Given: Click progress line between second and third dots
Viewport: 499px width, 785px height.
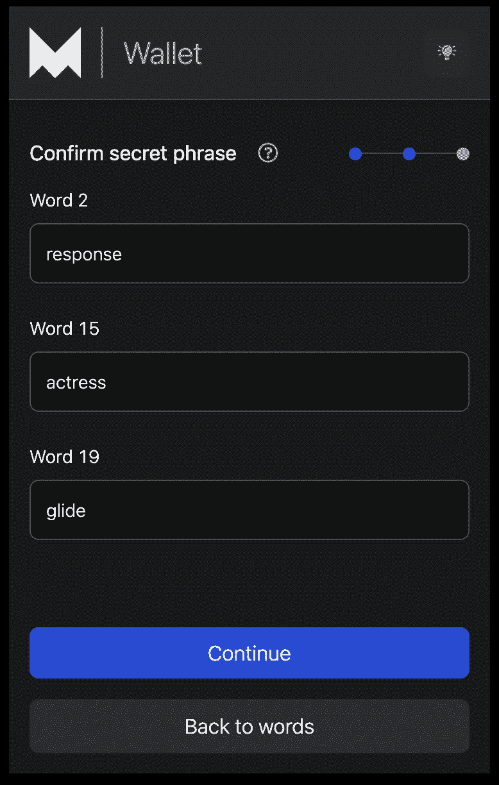Looking at the screenshot, I should click(436, 154).
